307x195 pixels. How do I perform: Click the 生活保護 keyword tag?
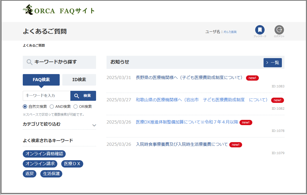click(51, 174)
